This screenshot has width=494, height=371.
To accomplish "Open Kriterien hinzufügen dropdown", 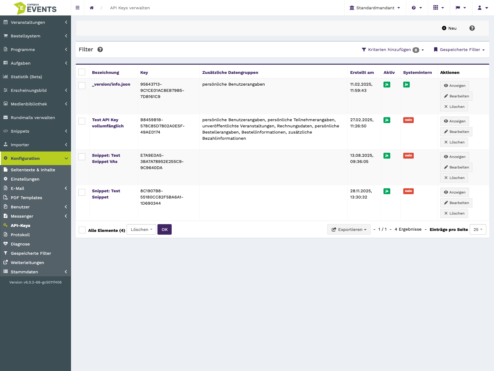I will (393, 50).
